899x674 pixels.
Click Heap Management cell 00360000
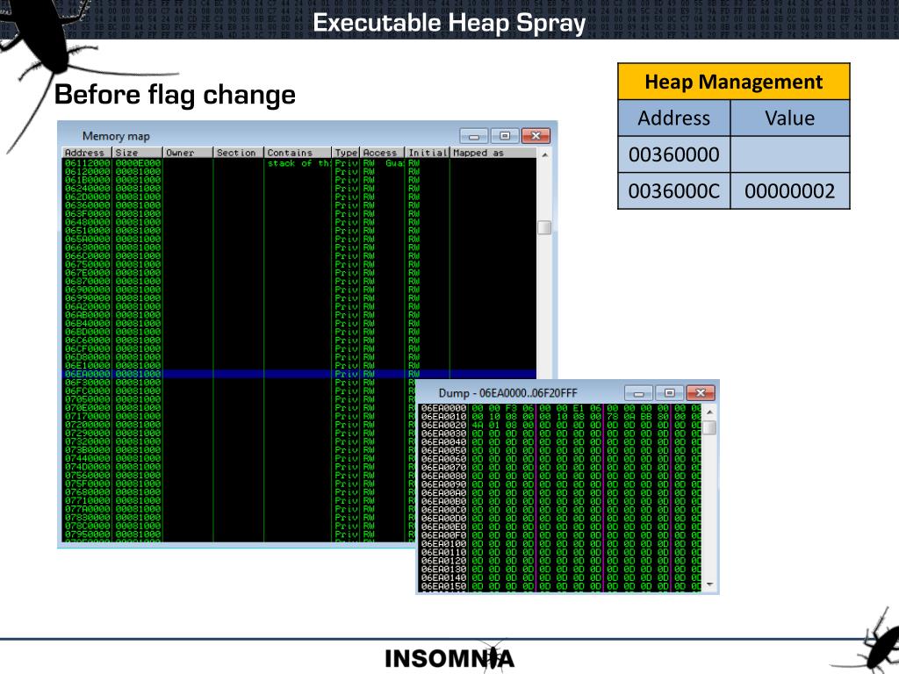673,154
